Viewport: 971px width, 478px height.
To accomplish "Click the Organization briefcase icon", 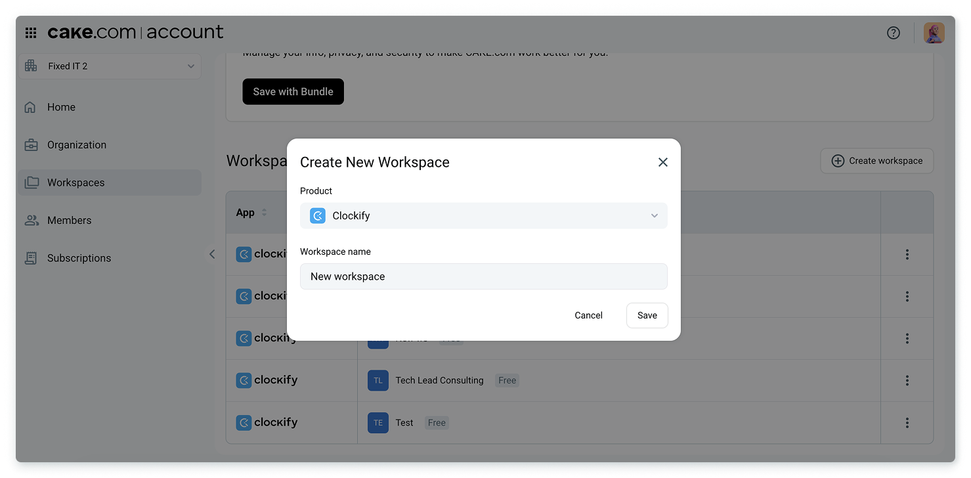I will (31, 144).
